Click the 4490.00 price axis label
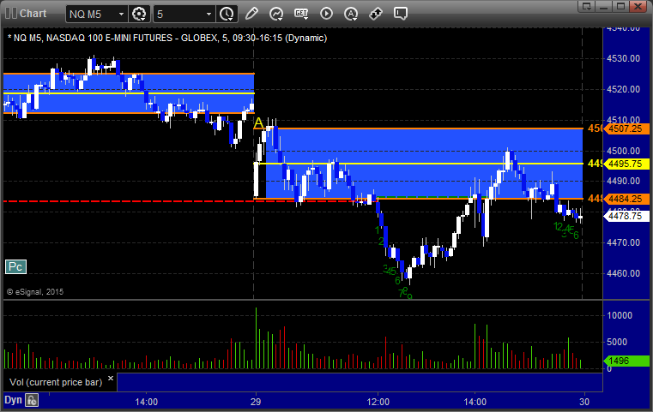Image resolution: width=653 pixels, height=412 pixels. point(624,181)
